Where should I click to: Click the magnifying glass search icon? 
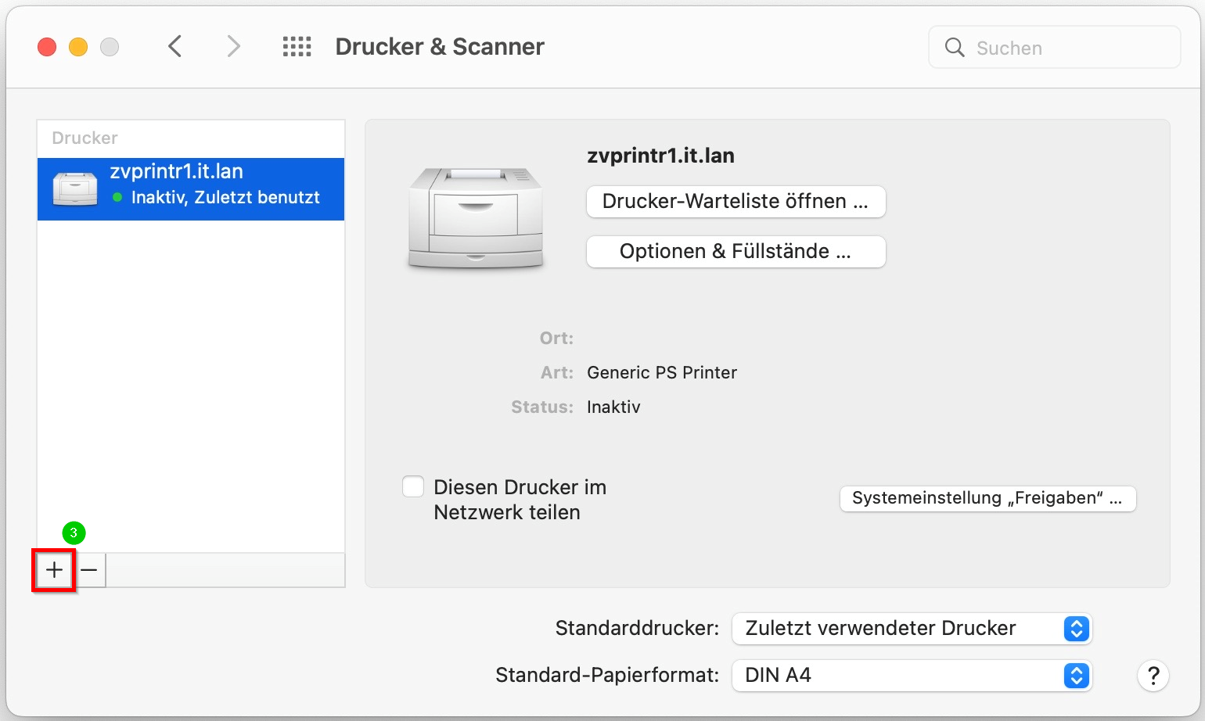[x=955, y=48]
